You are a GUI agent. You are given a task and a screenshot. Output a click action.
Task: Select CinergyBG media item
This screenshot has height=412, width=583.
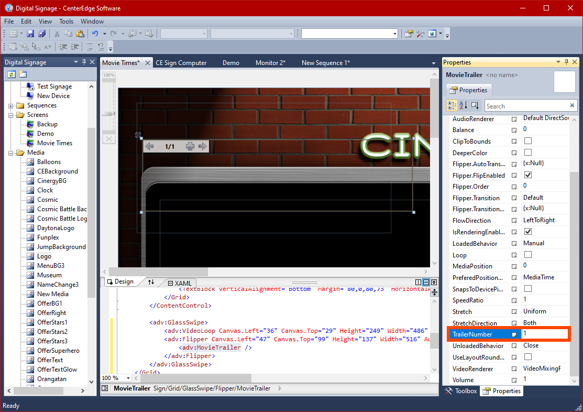click(x=52, y=181)
